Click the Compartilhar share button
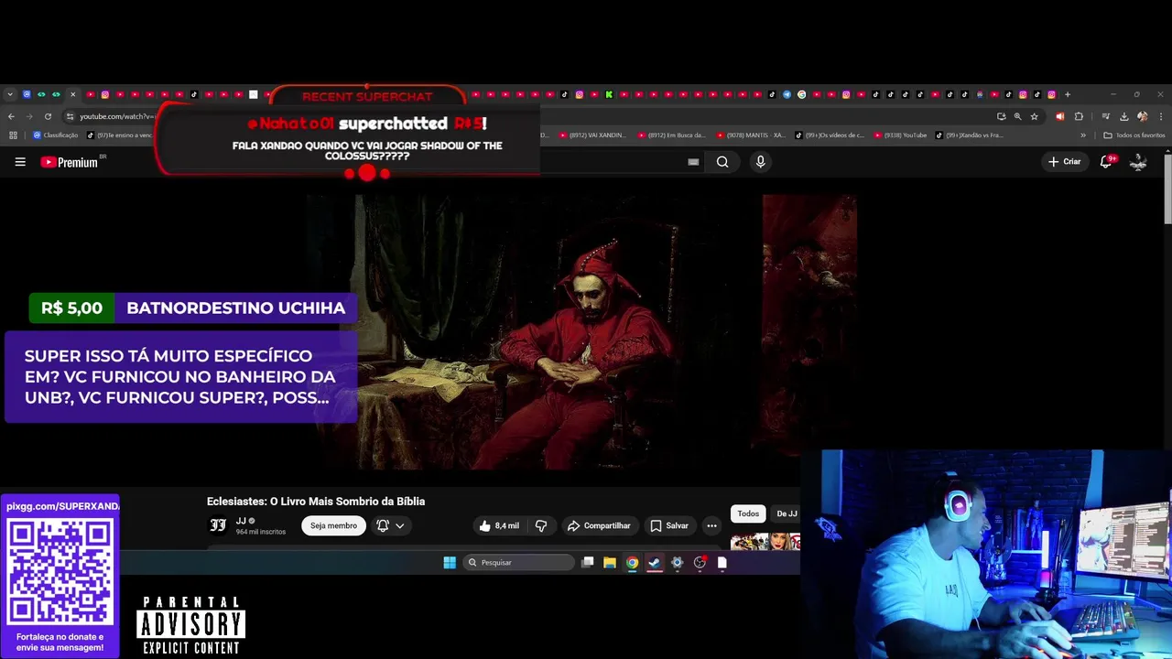Screen dimensions: 1172x659 click(x=599, y=525)
